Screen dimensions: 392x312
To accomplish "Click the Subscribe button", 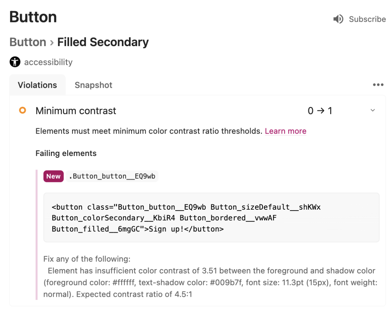I will (x=367, y=19).
